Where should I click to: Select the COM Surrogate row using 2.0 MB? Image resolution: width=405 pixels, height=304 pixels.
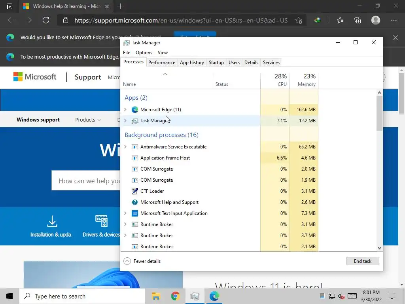pos(219,169)
